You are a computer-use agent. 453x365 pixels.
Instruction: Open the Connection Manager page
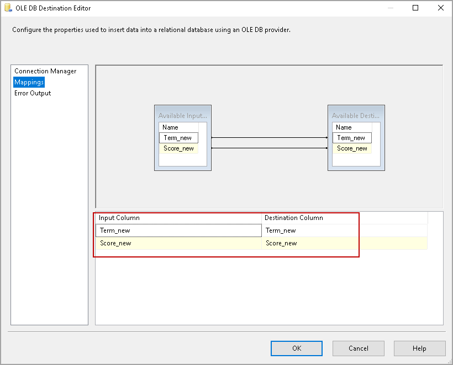tap(45, 71)
